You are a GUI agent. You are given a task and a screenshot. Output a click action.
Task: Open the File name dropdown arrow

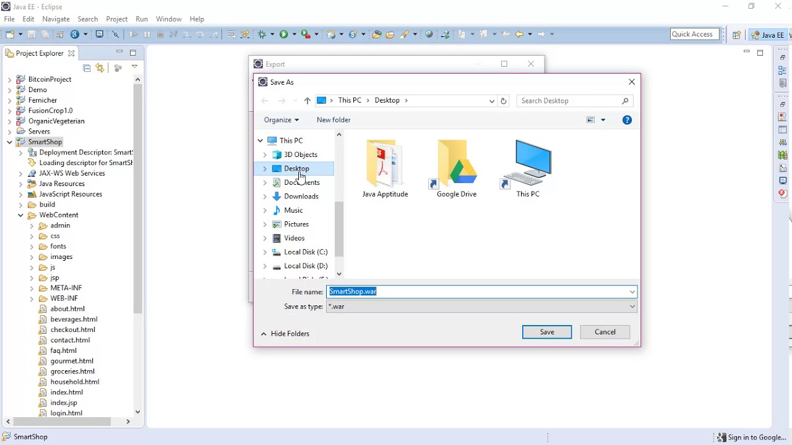(x=632, y=292)
